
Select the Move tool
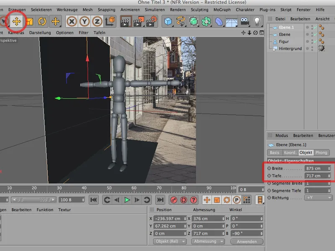16,21
